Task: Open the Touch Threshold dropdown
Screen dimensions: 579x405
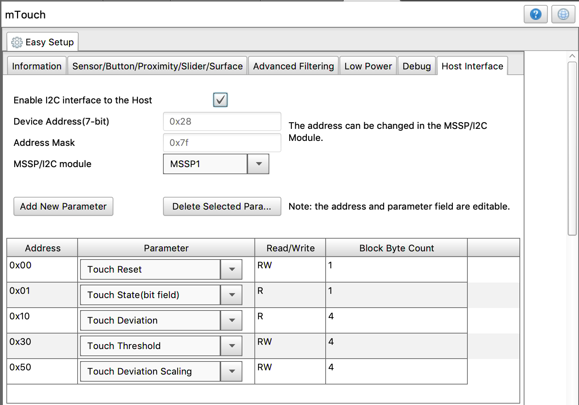Action: pos(231,346)
